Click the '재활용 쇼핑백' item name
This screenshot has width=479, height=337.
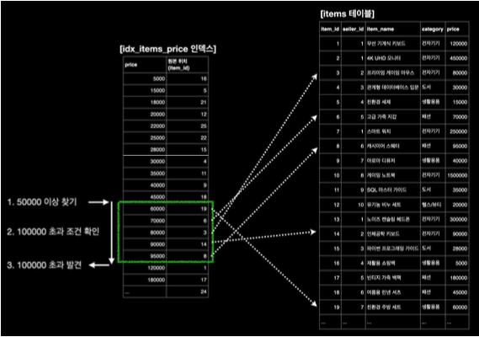[x=381, y=263]
